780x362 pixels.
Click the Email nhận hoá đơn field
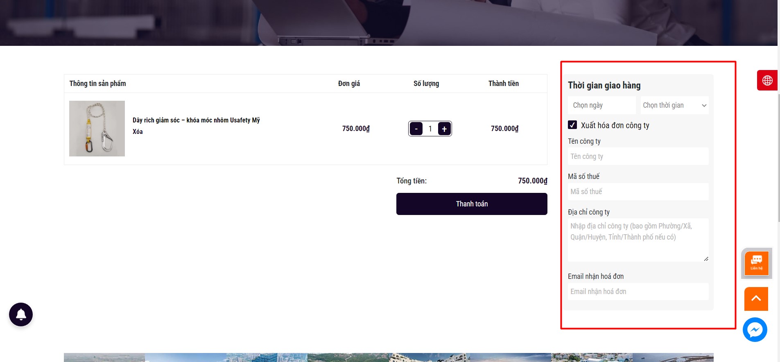click(638, 292)
